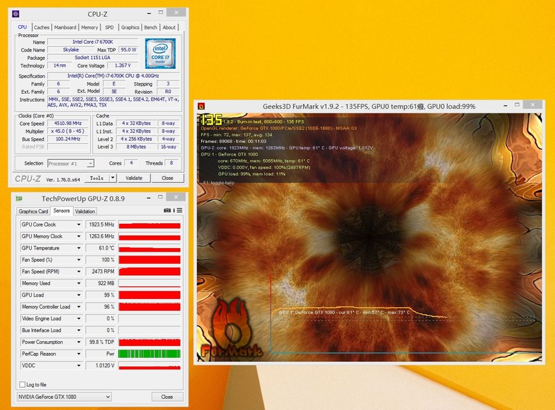Click the Intel Core i7 6700K name field
The height and width of the screenshot is (410, 555).
(93, 42)
